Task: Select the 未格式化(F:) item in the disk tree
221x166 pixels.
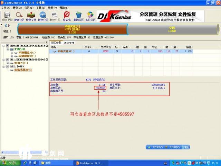Action: tap(22, 70)
